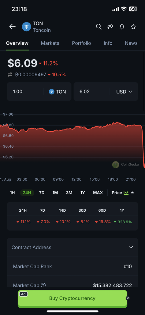Expand the Contract Address section

coord(72,247)
